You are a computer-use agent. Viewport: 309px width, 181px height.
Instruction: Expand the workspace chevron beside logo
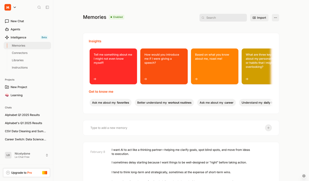(15, 7)
